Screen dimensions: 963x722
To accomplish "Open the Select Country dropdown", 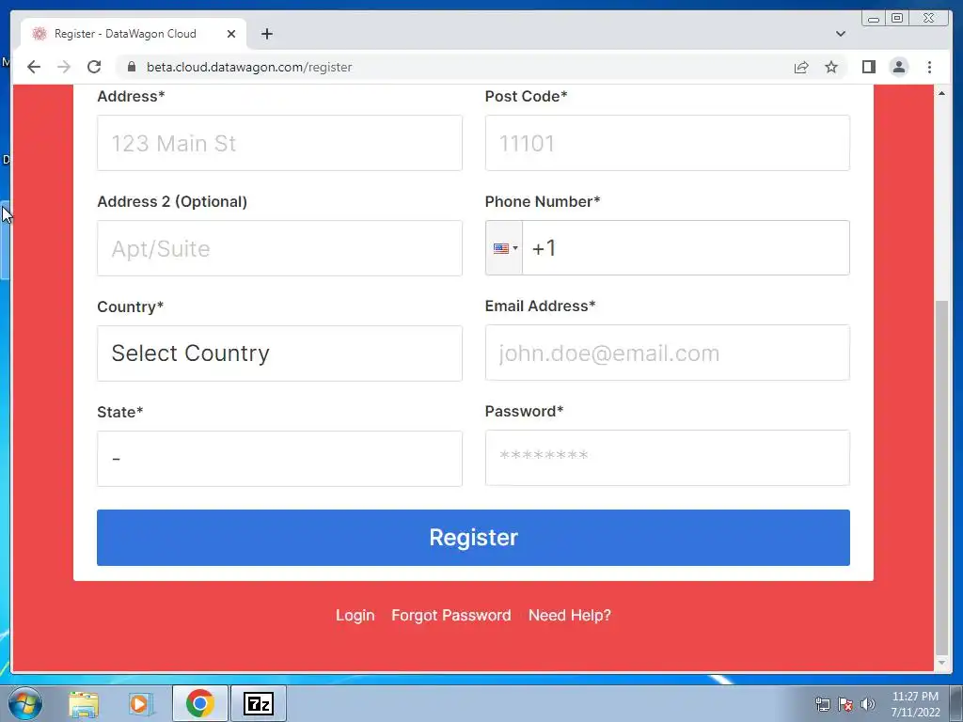I will pyautogui.click(x=279, y=353).
